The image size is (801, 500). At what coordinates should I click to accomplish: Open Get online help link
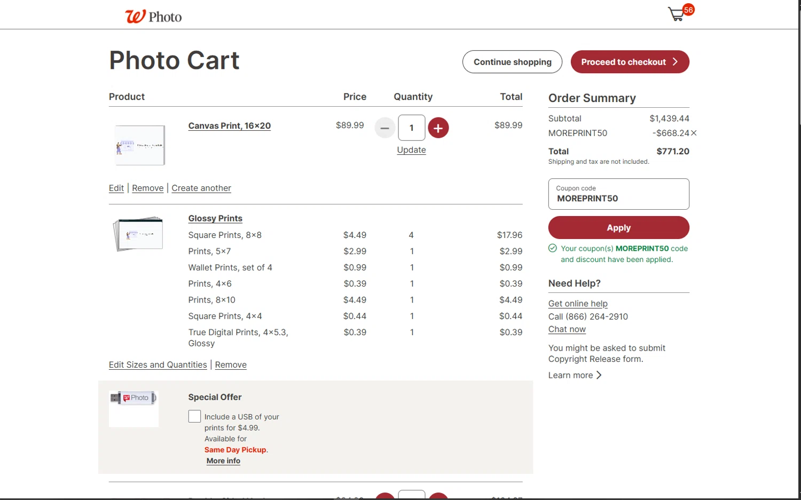click(578, 303)
